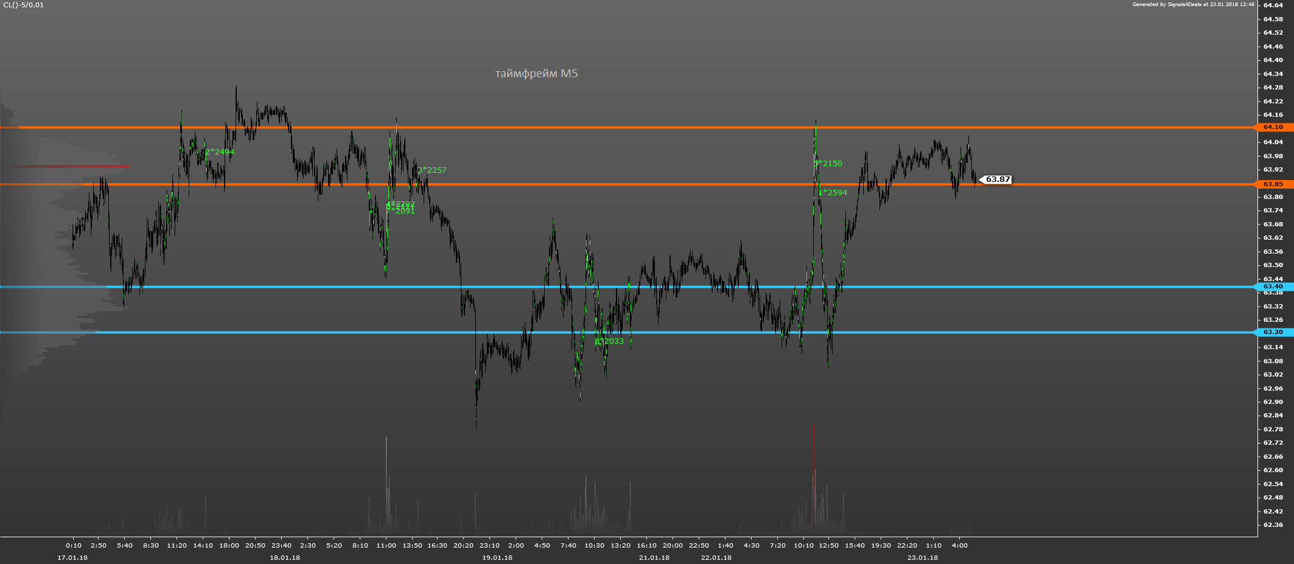Select the 17.01.18 date on time axis
This screenshot has height=564, width=1294.
point(72,557)
